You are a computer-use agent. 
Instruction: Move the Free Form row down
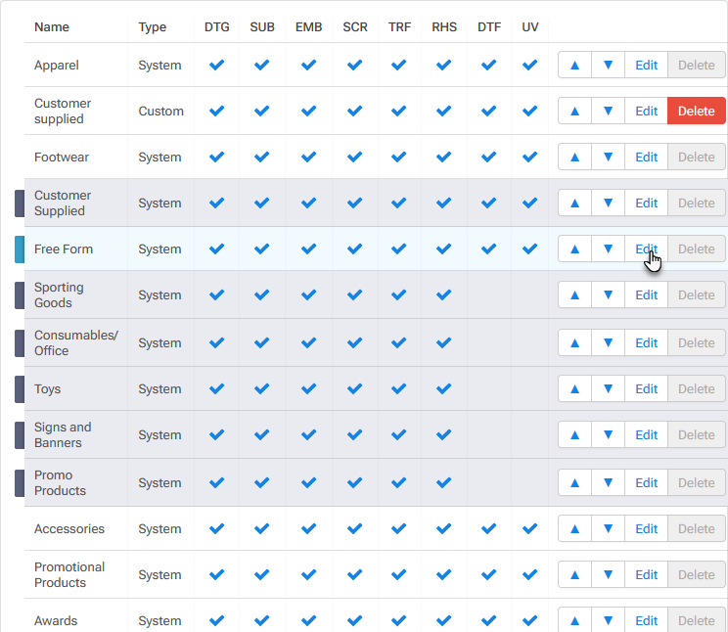click(x=608, y=248)
